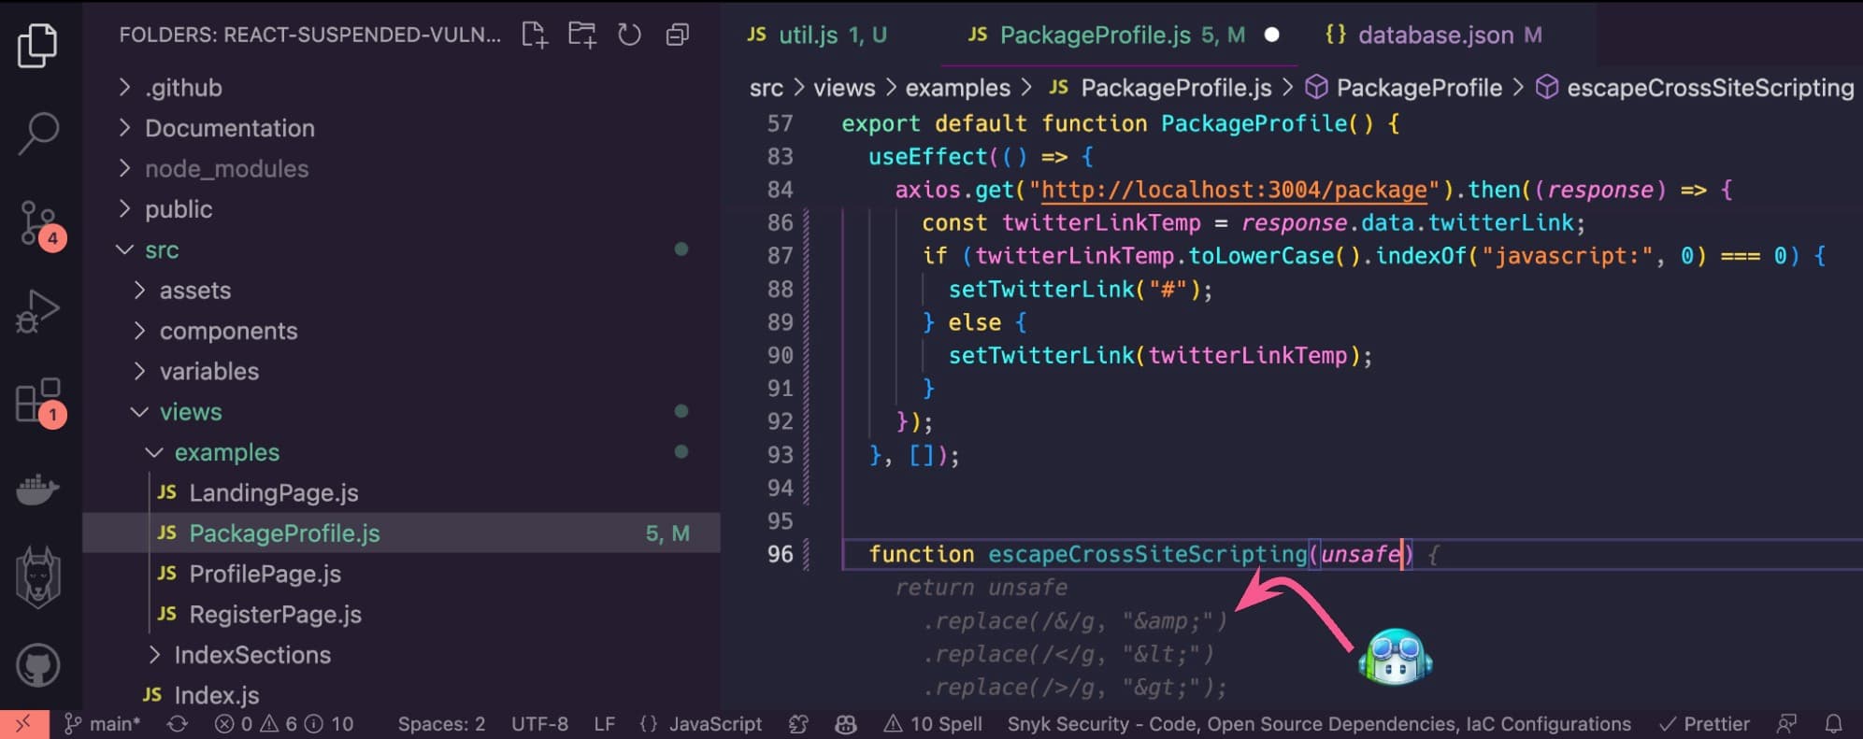Screen dimensions: 1863x739
Task: Click the New File icon in Explorer header
Action: point(535,36)
